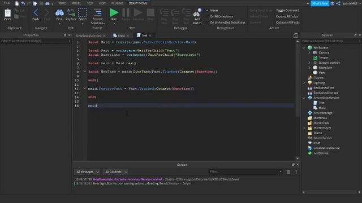This screenshot has height=203, width=362.
Task: Click Toggle Comment action
Action: (x=287, y=10)
